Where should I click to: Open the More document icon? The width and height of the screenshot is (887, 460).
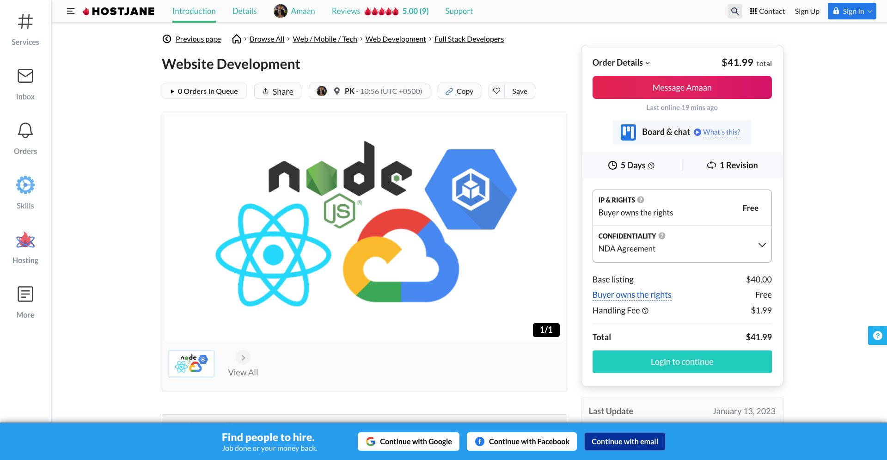(25, 294)
